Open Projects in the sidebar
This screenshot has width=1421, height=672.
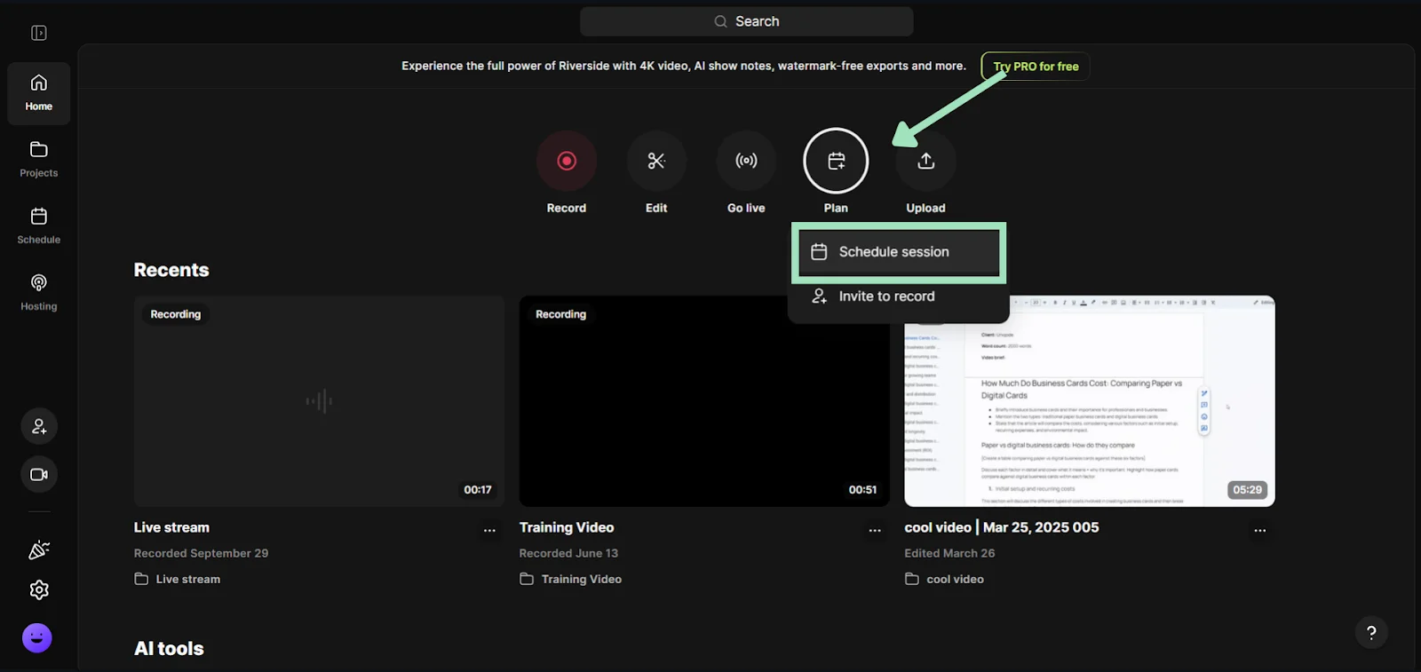click(39, 160)
